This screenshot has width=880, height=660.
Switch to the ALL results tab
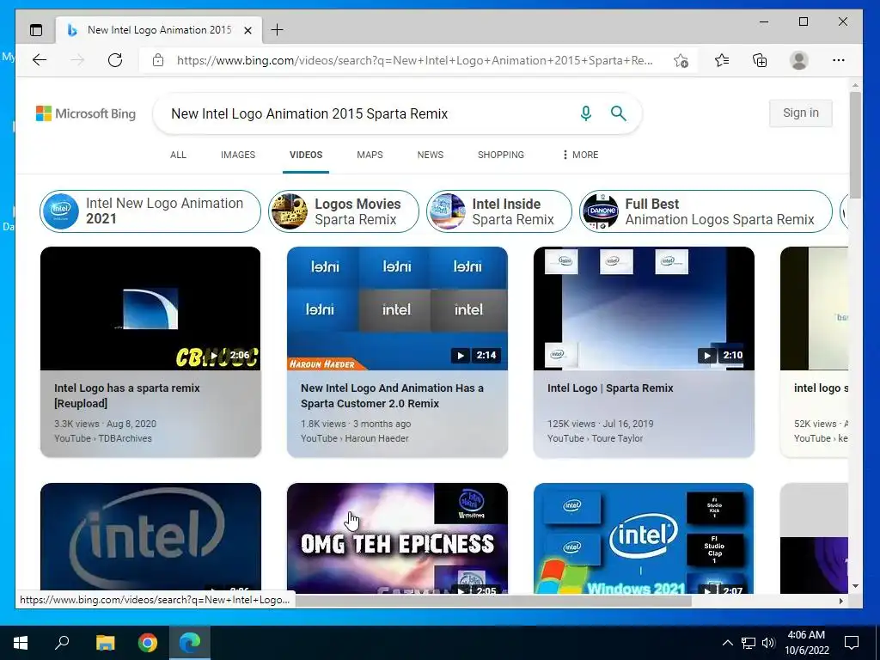click(x=178, y=155)
